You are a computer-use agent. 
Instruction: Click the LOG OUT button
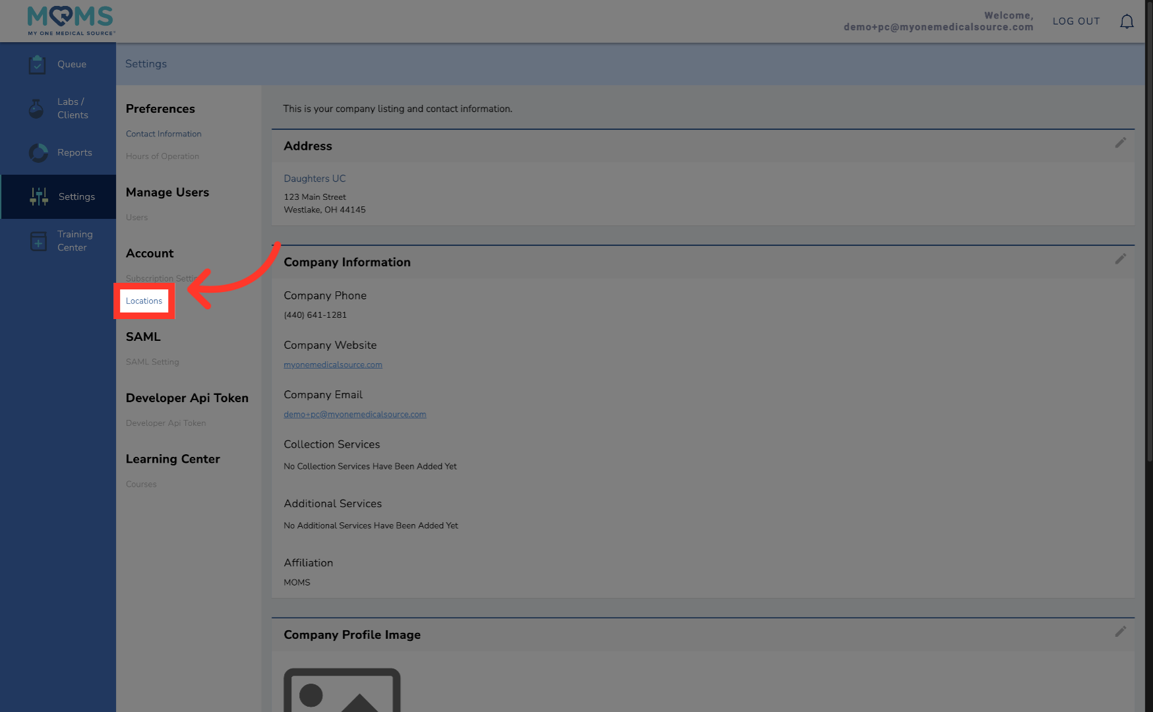pyautogui.click(x=1076, y=21)
